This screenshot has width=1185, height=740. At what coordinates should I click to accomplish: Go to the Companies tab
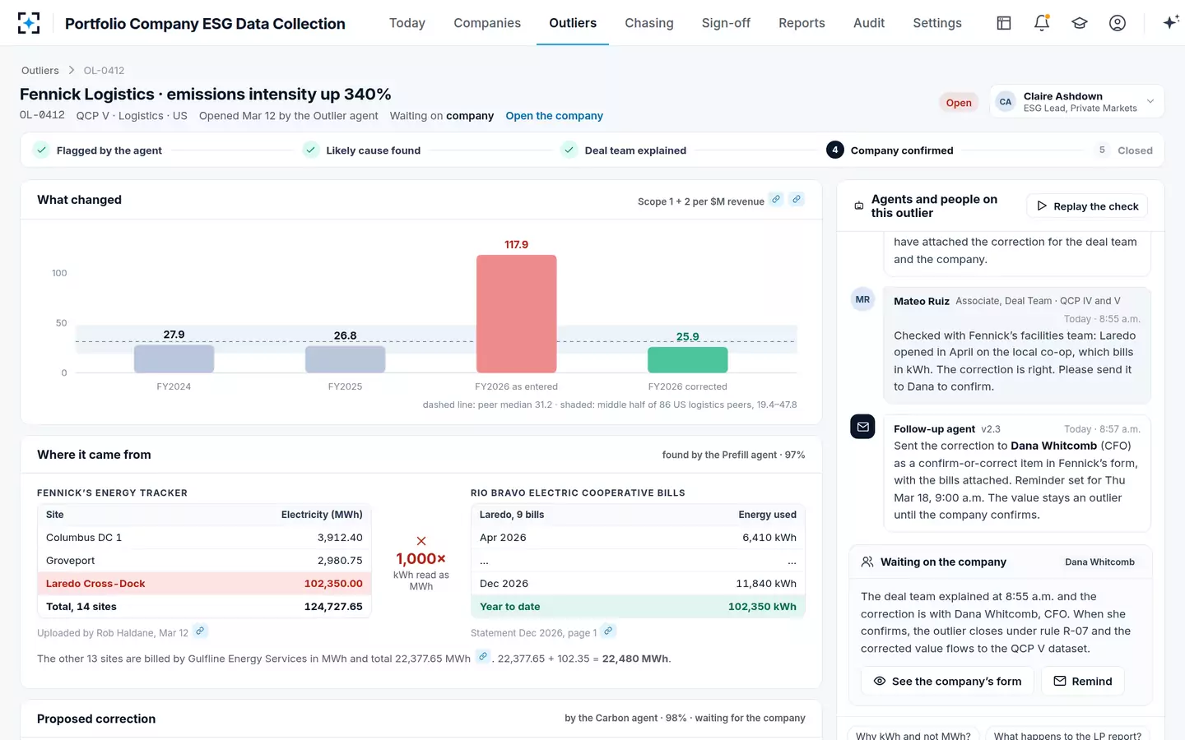(487, 23)
